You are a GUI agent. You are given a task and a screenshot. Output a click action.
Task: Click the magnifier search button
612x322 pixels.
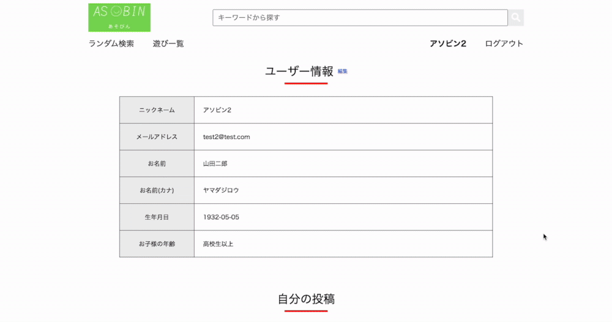click(x=516, y=18)
